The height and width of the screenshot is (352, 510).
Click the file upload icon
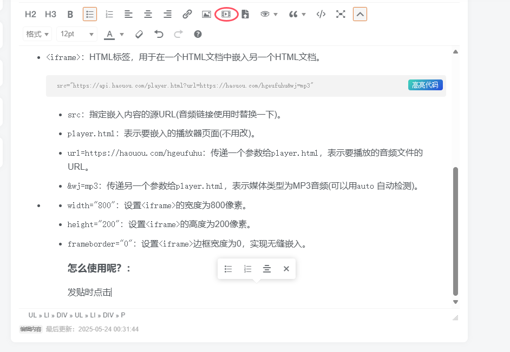click(245, 14)
